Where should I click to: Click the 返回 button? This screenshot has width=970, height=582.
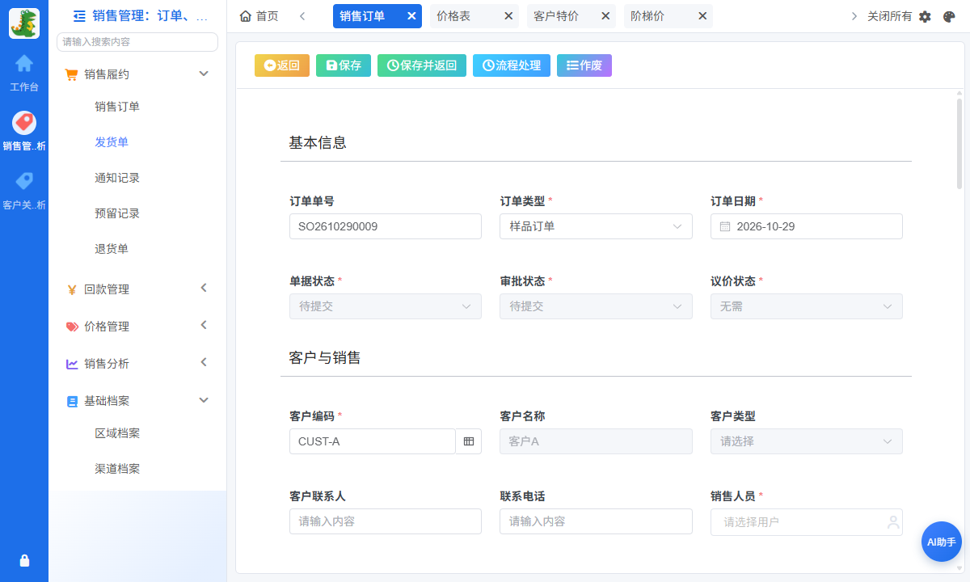(282, 65)
